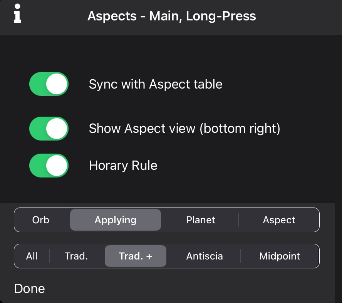The height and width of the screenshot is (303, 342).
Task: Switch off the Horary Rule setting
Action: pos(49,165)
